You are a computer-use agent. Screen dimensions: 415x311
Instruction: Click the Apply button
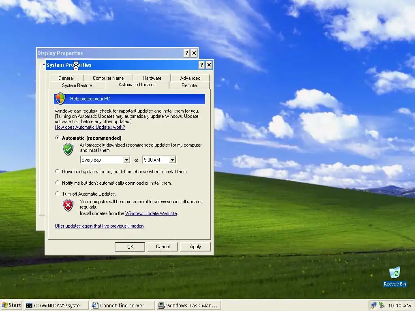tap(195, 247)
